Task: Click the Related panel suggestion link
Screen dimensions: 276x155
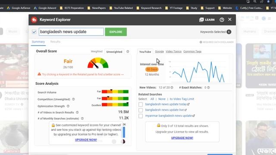Action: pyautogui.click(x=83, y=74)
